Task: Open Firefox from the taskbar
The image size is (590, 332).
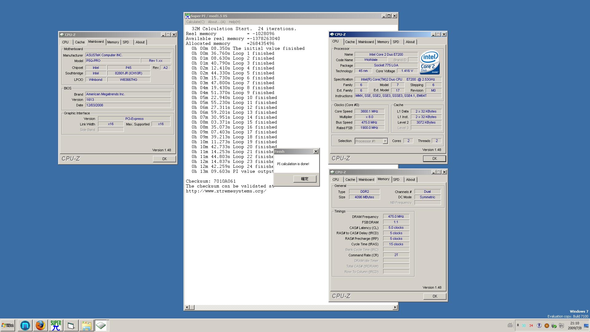Action: 40,325
